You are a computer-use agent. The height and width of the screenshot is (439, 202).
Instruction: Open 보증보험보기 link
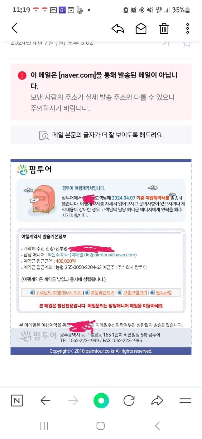[x=135, y=293]
